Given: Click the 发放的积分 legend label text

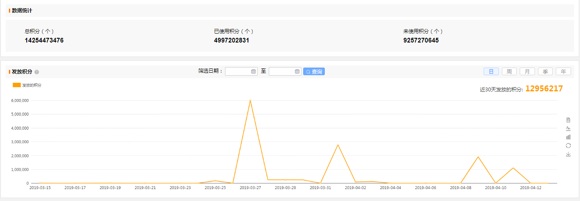Looking at the screenshot, I should 32,85.
